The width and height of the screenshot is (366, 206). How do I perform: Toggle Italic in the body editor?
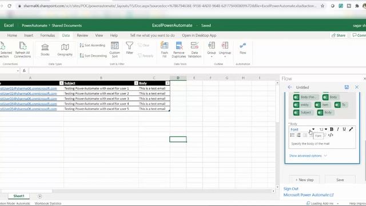click(338, 129)
